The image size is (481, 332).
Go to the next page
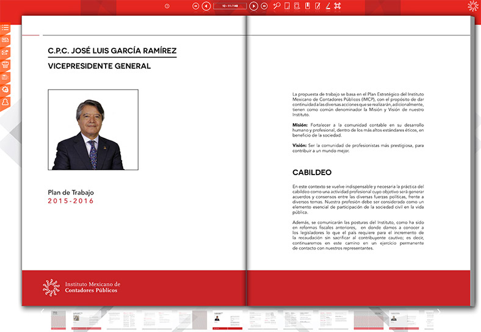point(253,6)
